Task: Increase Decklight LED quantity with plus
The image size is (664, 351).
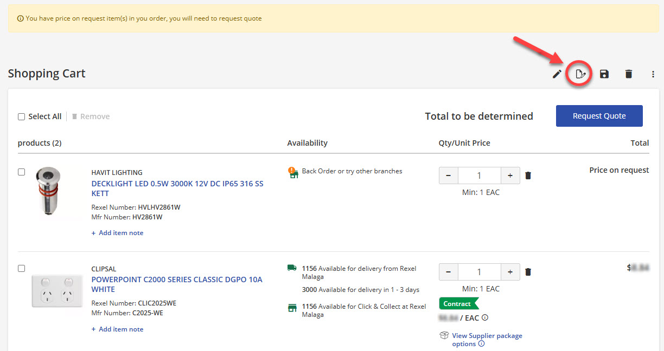Action: pyautogui.click(x=510, y=175)
